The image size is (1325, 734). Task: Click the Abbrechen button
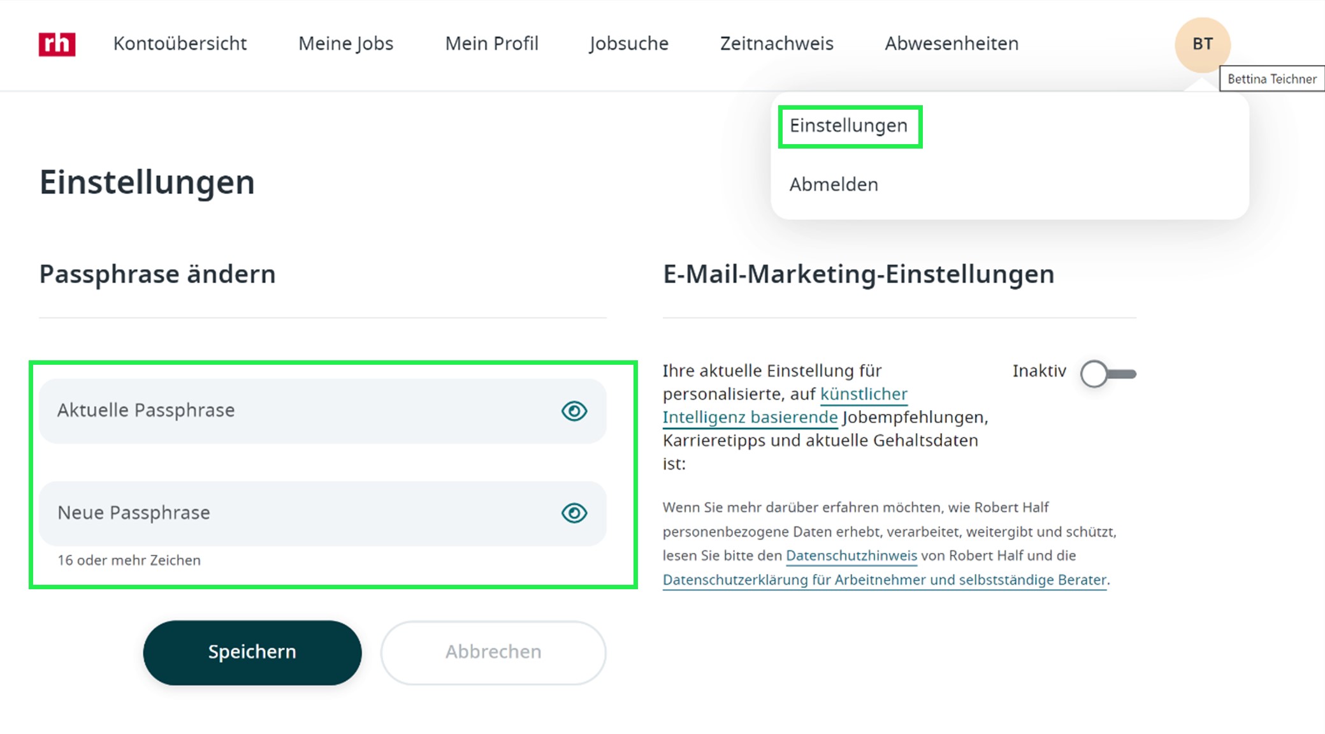pos(493,652)
